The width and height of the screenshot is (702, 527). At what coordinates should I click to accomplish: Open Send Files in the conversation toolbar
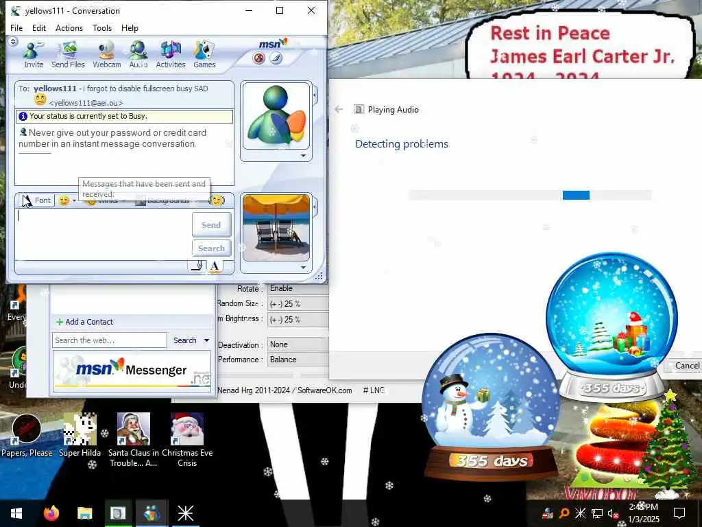click(x=68, y=54)
